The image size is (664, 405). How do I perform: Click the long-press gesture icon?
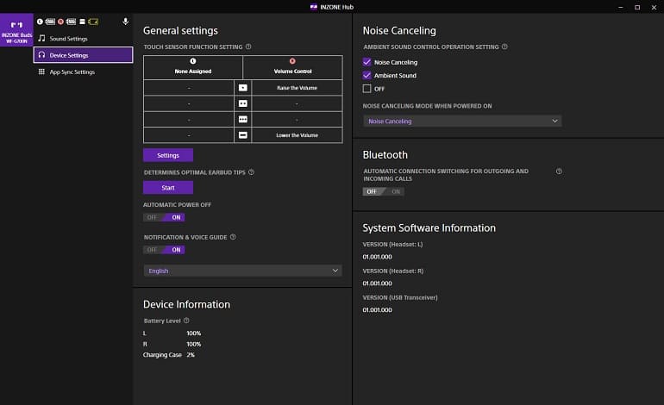point(242,135)
